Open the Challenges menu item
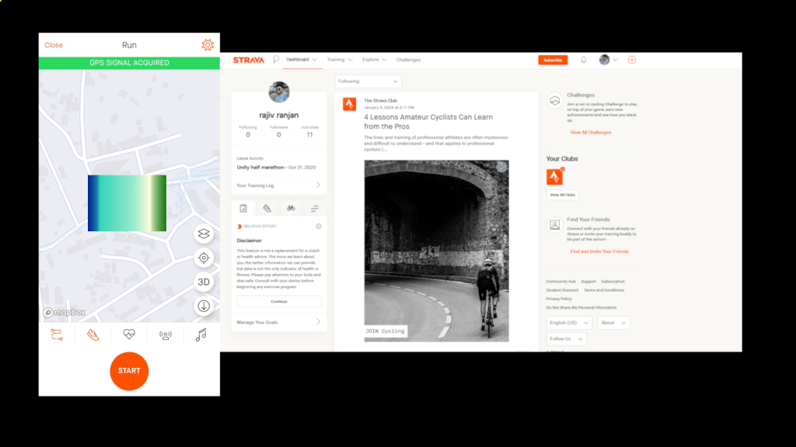This screenshot has width=796, height=447. (x=408, y=60)
